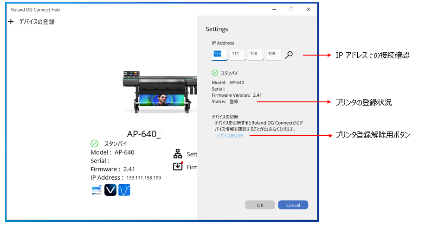This screenshot has width=425, height=232.
Task: Select the first IP octet field 133
Action: pos(219,54)
